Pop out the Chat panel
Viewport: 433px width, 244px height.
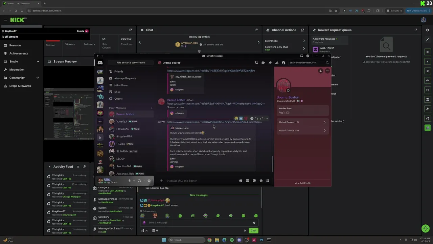(256, 30)
